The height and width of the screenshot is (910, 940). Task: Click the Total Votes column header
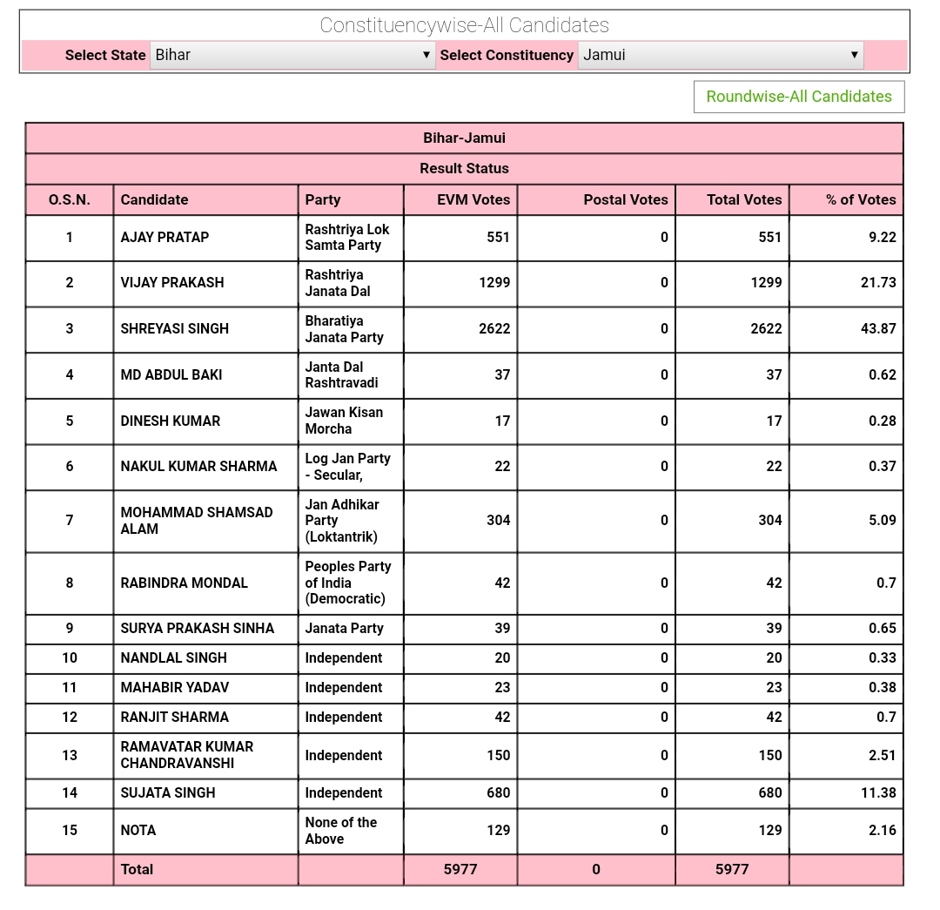[x=743, y=199]
